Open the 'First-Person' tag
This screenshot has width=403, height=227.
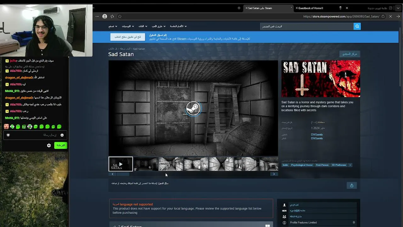point(322,165)
